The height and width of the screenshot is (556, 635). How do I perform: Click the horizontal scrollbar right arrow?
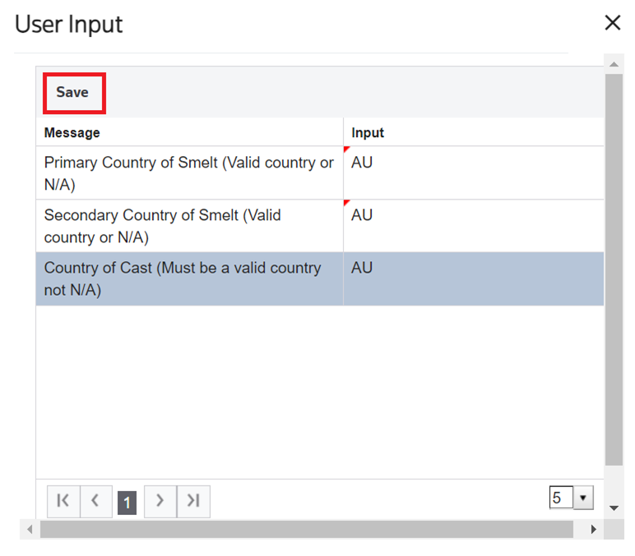[593, 530]
